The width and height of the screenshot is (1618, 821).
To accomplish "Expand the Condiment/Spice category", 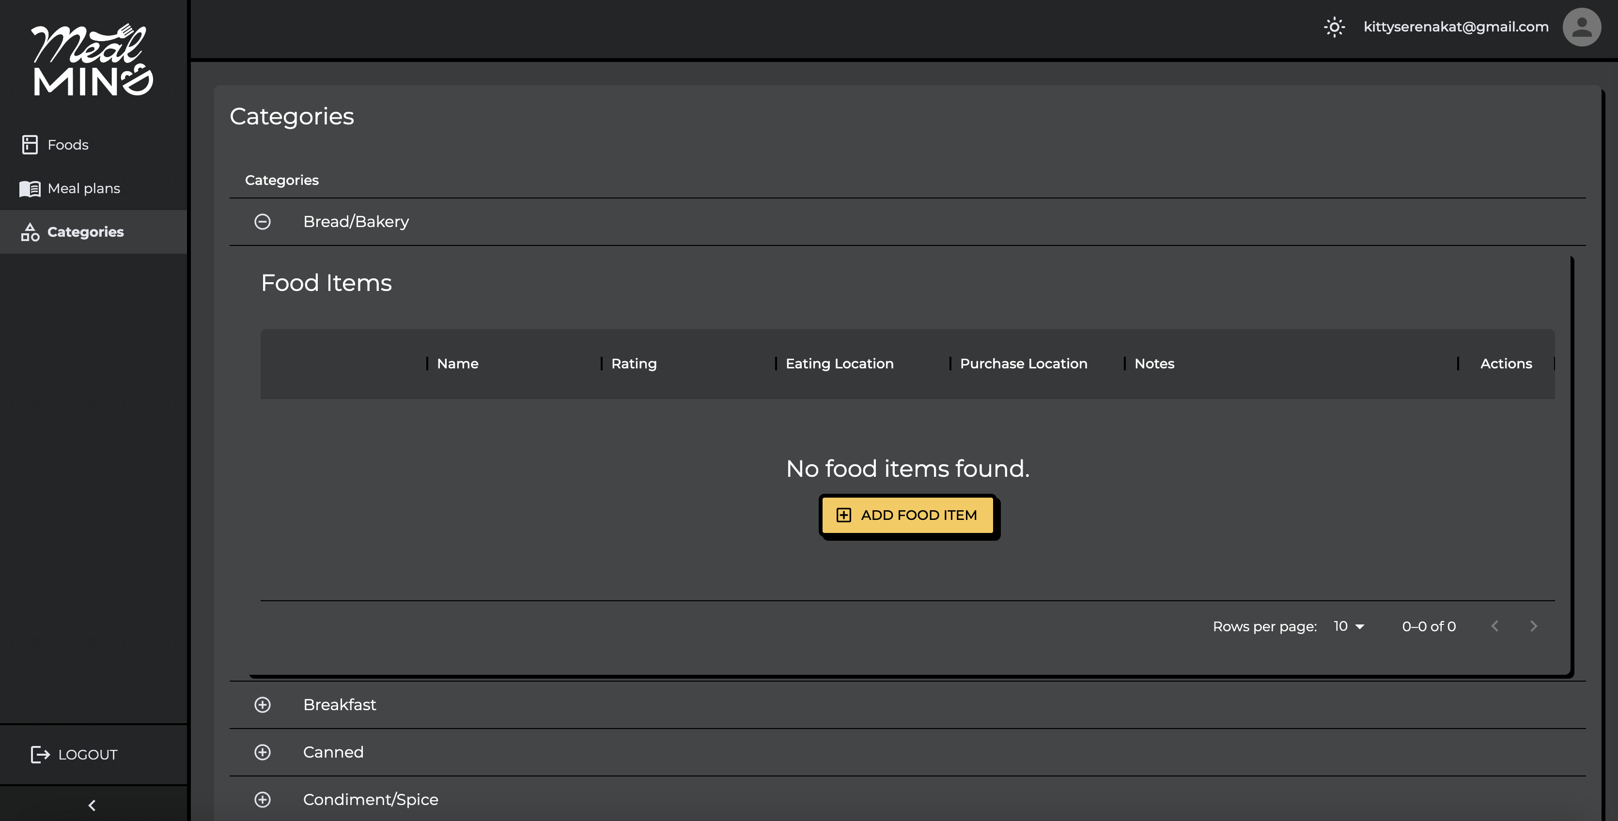I will coord(263,800).
